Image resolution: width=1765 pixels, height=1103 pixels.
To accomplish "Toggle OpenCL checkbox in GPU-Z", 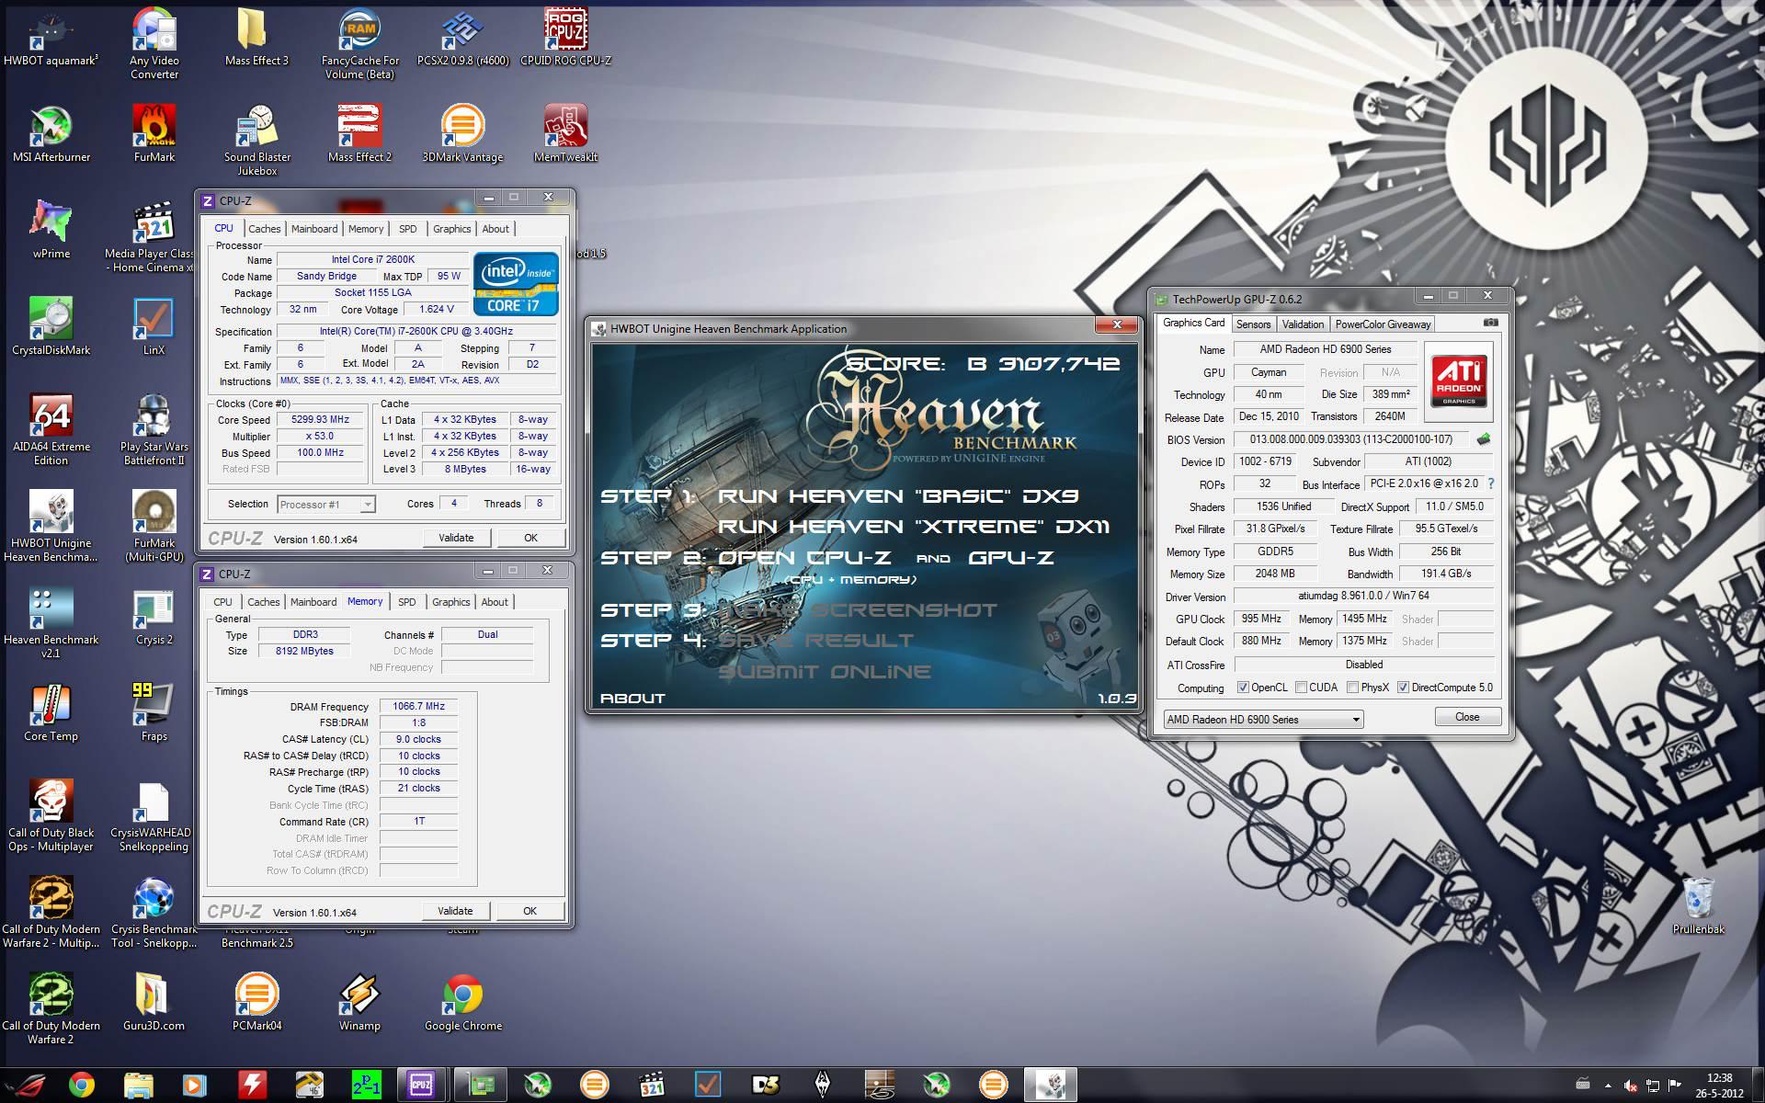I will pos(1243,688).
